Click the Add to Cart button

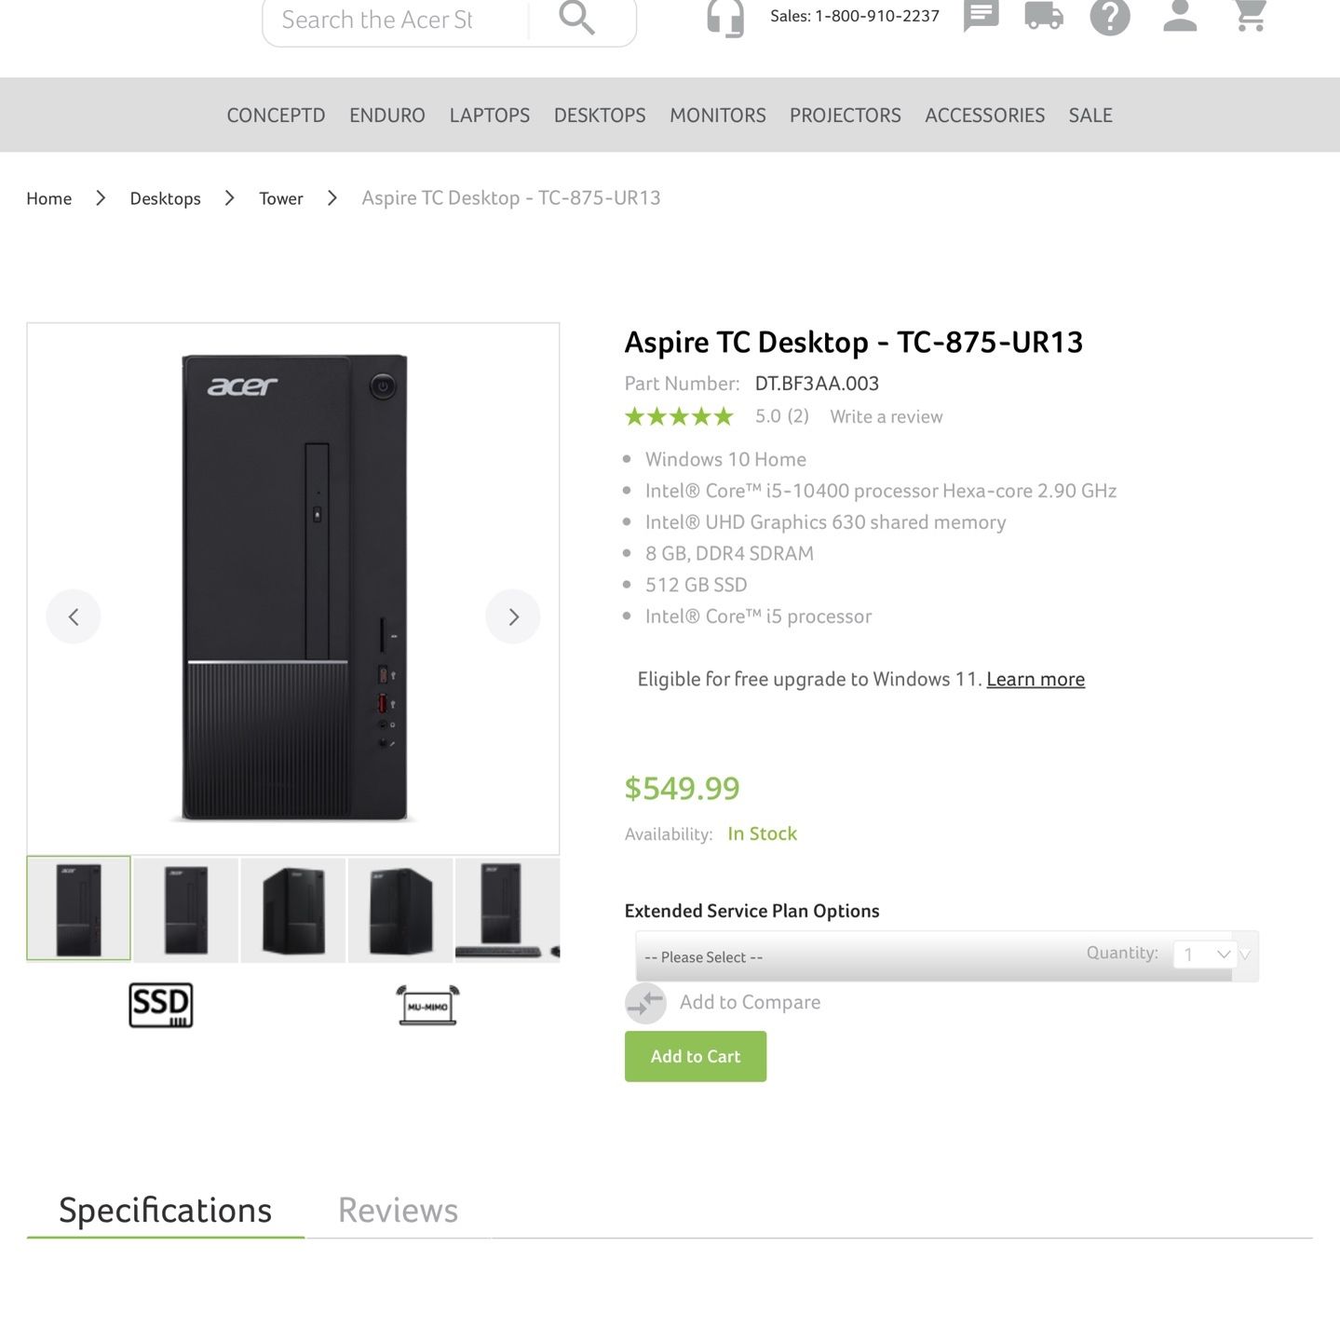[696, 1056]
